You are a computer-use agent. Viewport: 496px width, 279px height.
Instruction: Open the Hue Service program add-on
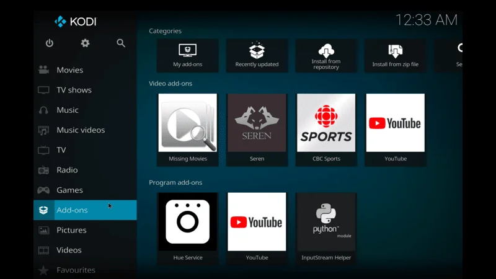[x=188, y=228]
